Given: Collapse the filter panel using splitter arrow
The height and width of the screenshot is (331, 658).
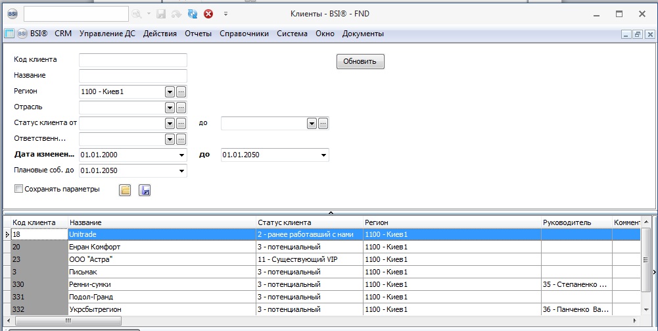Looking at the screenshot, I should (x=331, y=213).
